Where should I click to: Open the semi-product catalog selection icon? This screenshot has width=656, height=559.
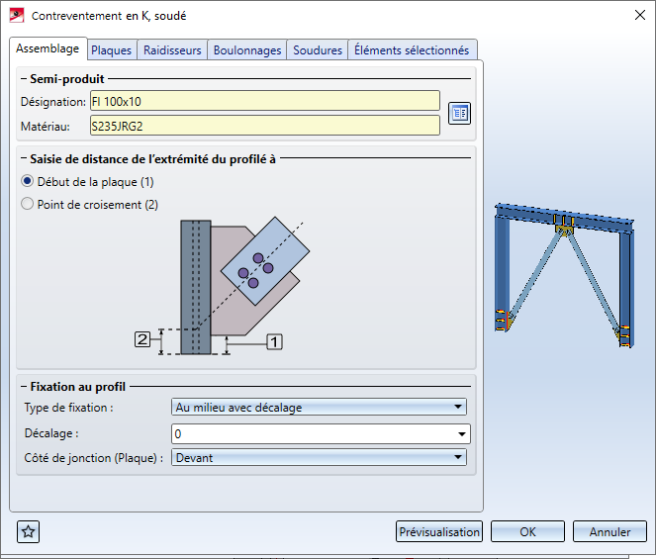tap(458, 113)
